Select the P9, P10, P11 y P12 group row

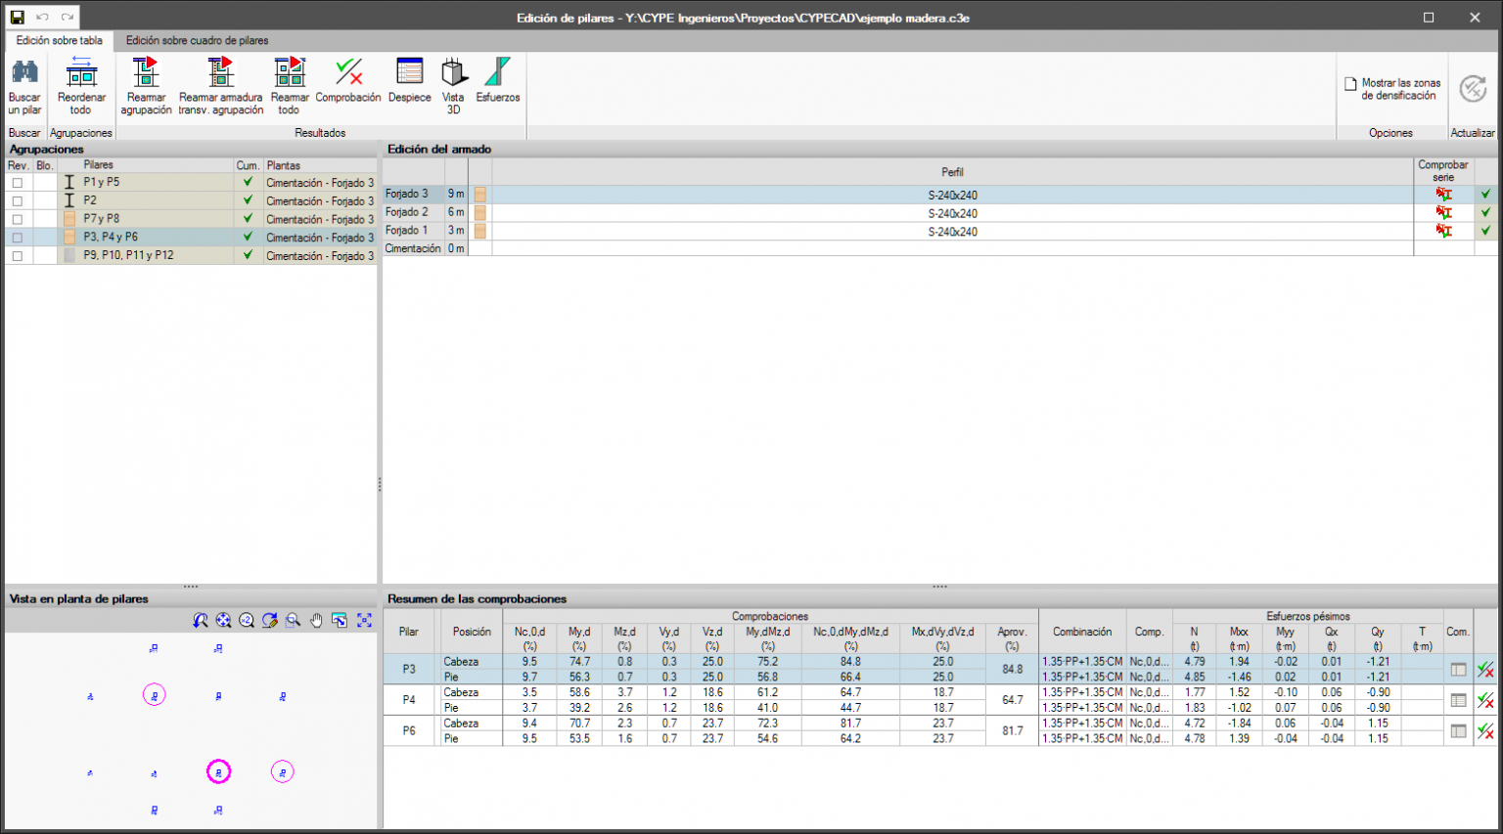coord(128,255)
